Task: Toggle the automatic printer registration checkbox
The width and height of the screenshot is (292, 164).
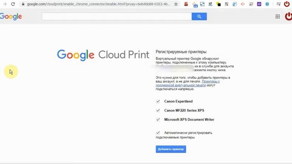Action: coord(158,133)
